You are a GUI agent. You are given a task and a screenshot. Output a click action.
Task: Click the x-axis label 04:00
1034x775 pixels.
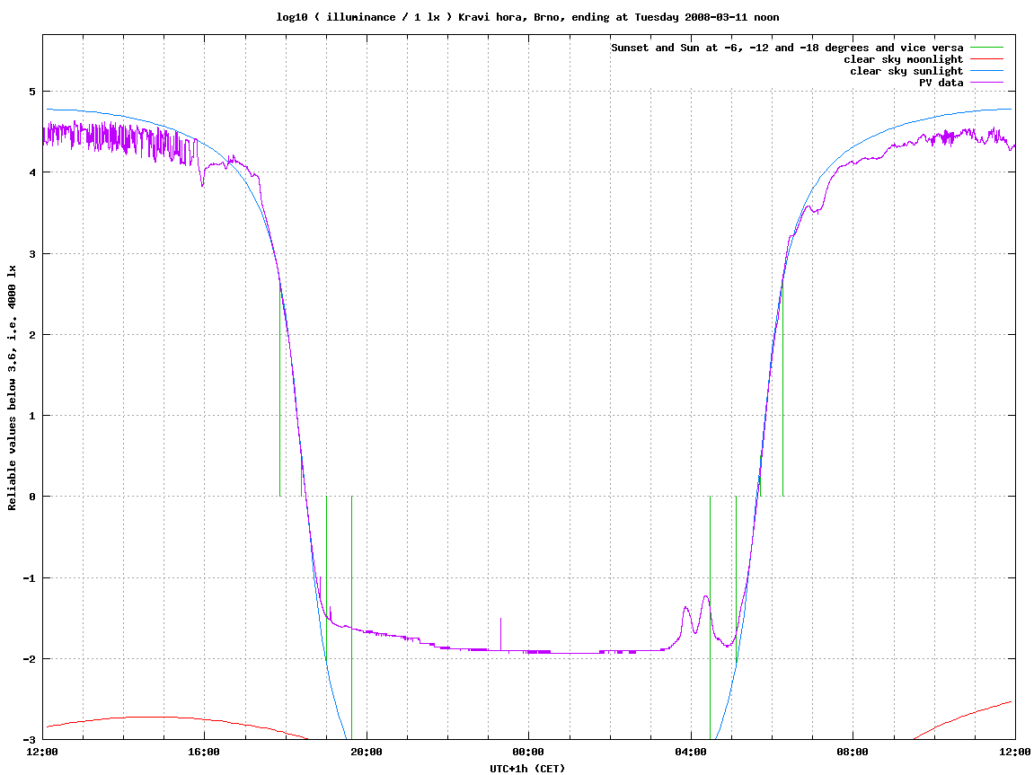pos(691,752)
